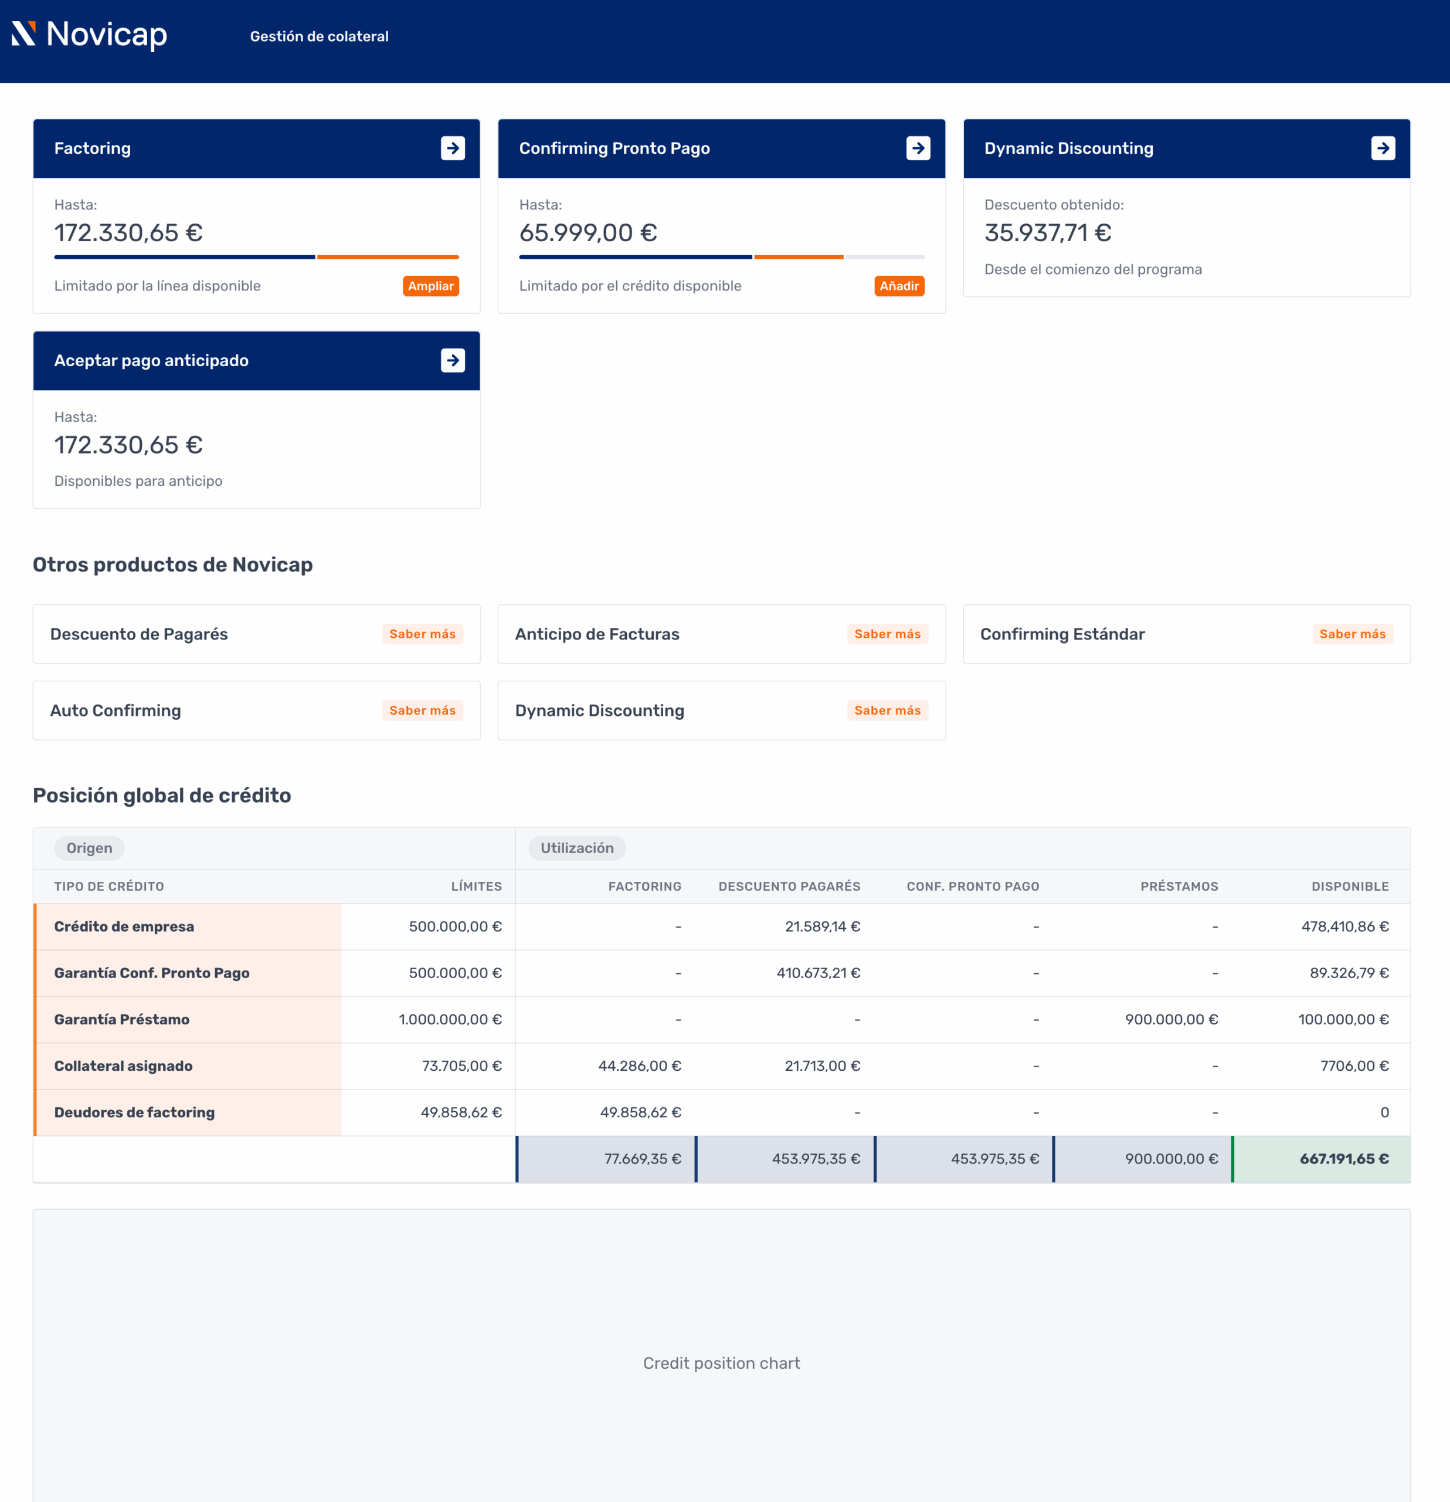This screenshot has height=1502, width=1450.
Task: Select the Collateral asignado row
Action: (123, 1066)
